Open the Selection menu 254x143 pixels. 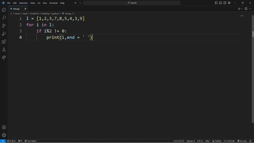coord(23,3)
